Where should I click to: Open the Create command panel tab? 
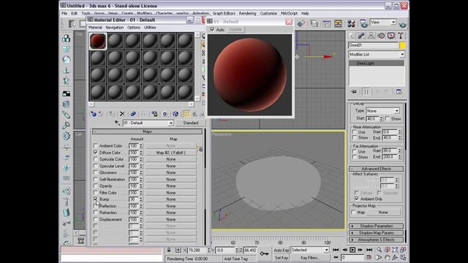pyautogui.click(x=352, y=36)
